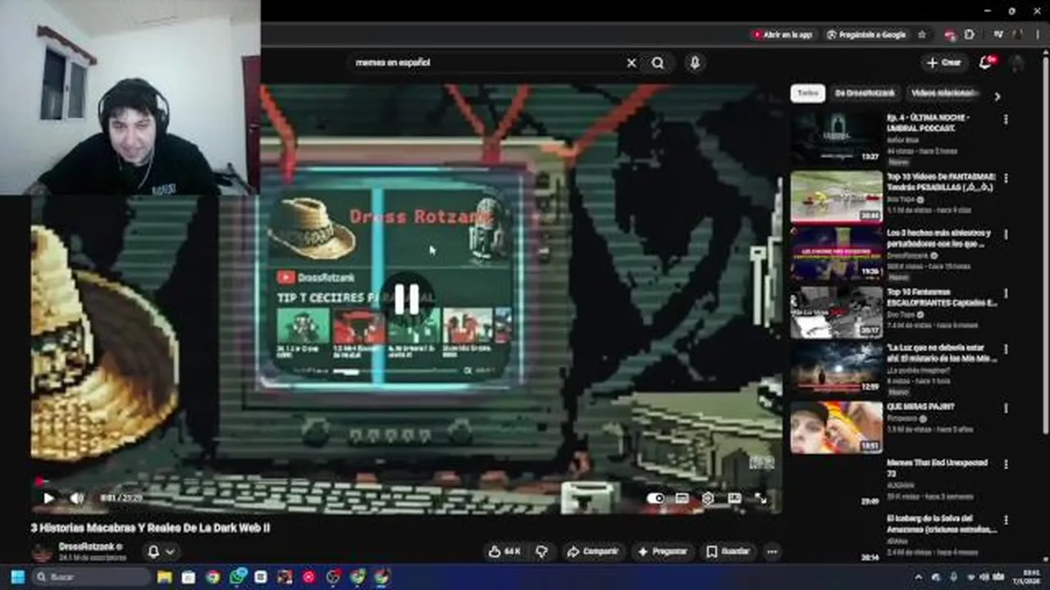The height and width of the screenshot is (590, 1050).
Task: Open File Explorer from taskbar
Action: pyautogui.click(x=165, y=577)
